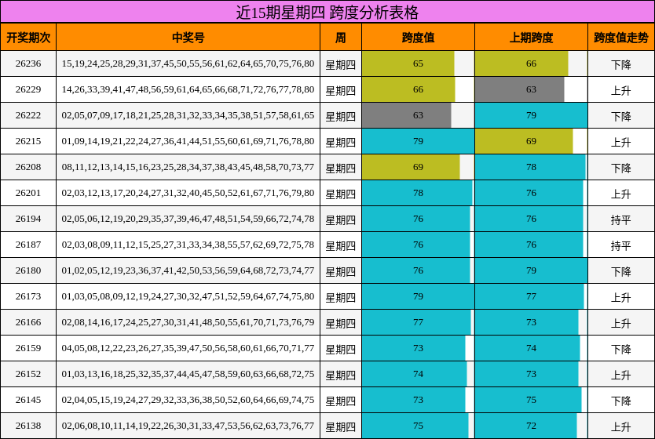Screen dimensions: 655x439
Task: Click draw number 26180
Action: point(28,270)
